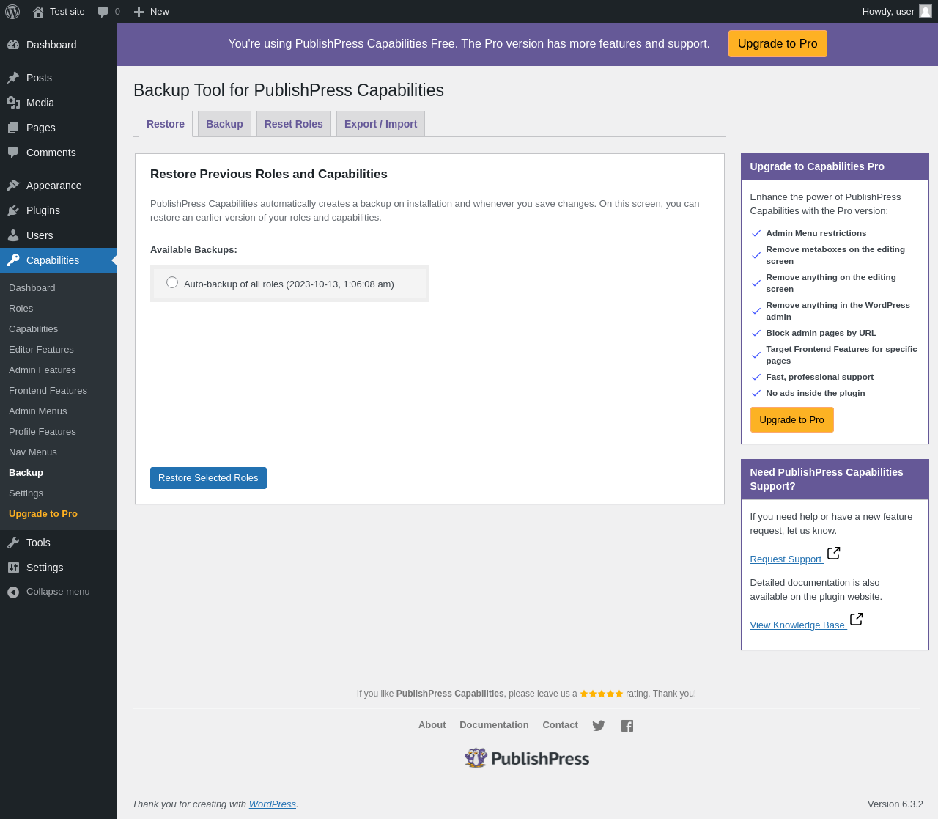The height and width of the screenshot is (819, 938).
Task: Click the external link icon beside Request Support
Action: (834, 553)
